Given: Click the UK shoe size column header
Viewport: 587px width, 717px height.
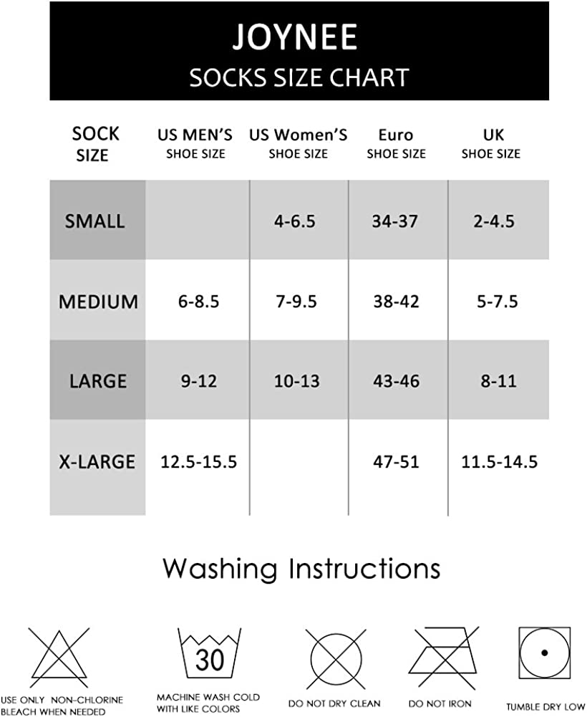Looking at the screenshot, I should (490, 143).
